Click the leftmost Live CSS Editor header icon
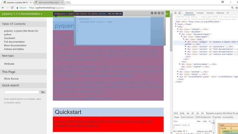Image resolution: width=238 pixels, height=134 pixels. (152, 13)
